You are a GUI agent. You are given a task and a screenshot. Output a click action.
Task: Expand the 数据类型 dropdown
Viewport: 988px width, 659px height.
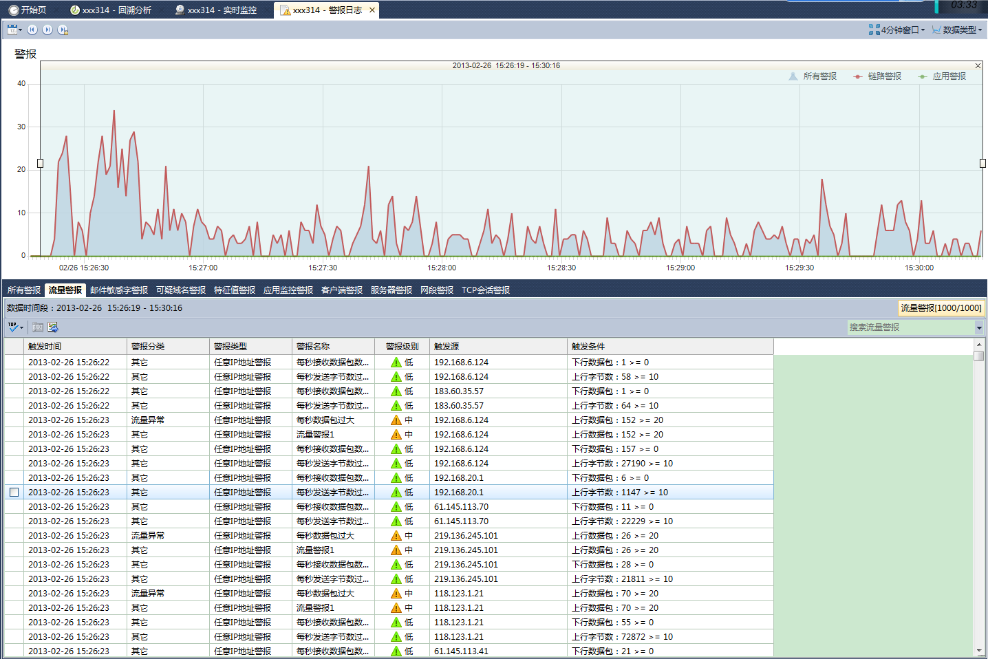pos(957,30)
